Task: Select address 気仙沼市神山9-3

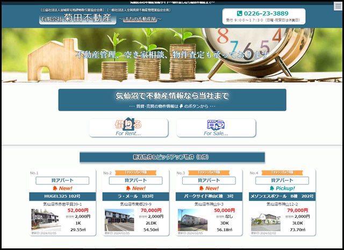Action: (x=209, y=204)
